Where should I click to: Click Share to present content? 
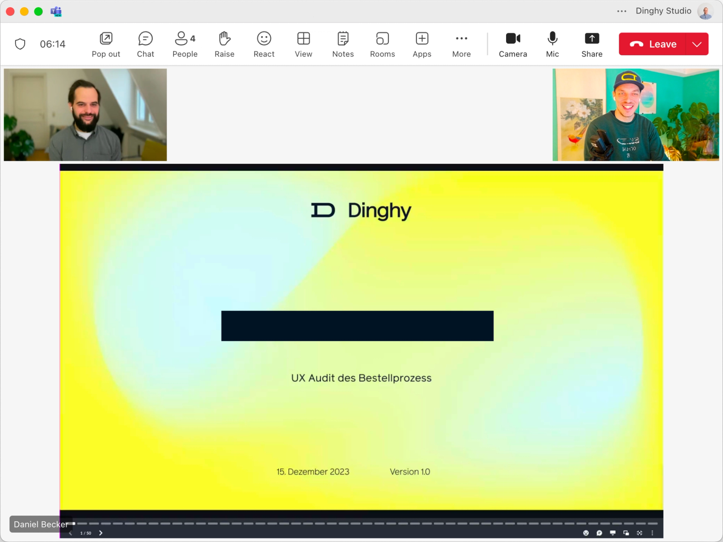(x=592, y=44)
